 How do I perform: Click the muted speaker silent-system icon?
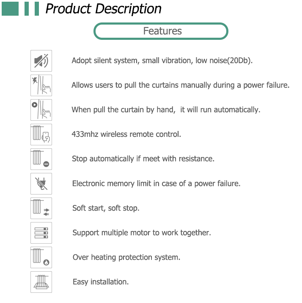[41, 61]
